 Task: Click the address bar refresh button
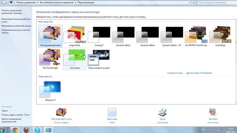click(194, 3)
